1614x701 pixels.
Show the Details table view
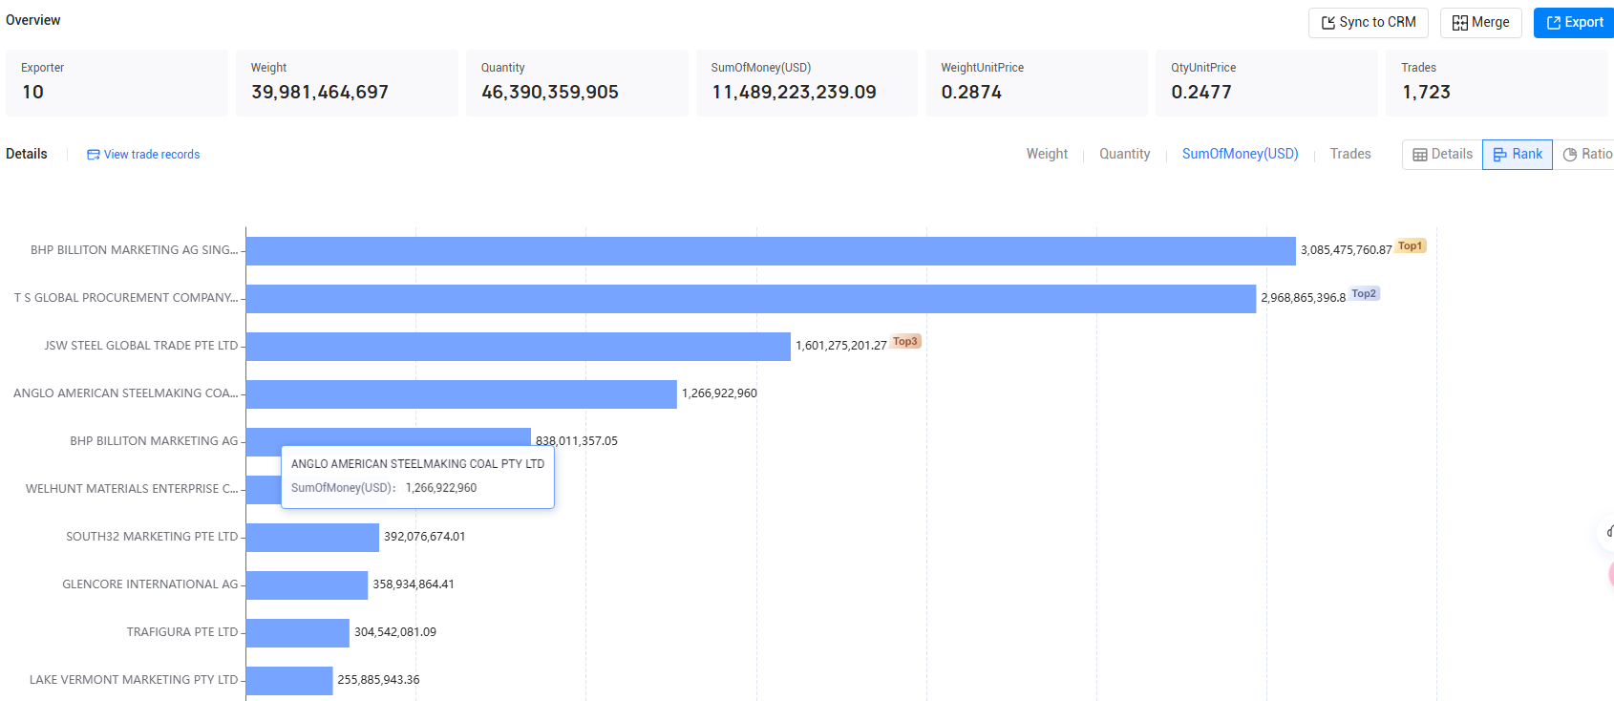tap(1442, 155)
